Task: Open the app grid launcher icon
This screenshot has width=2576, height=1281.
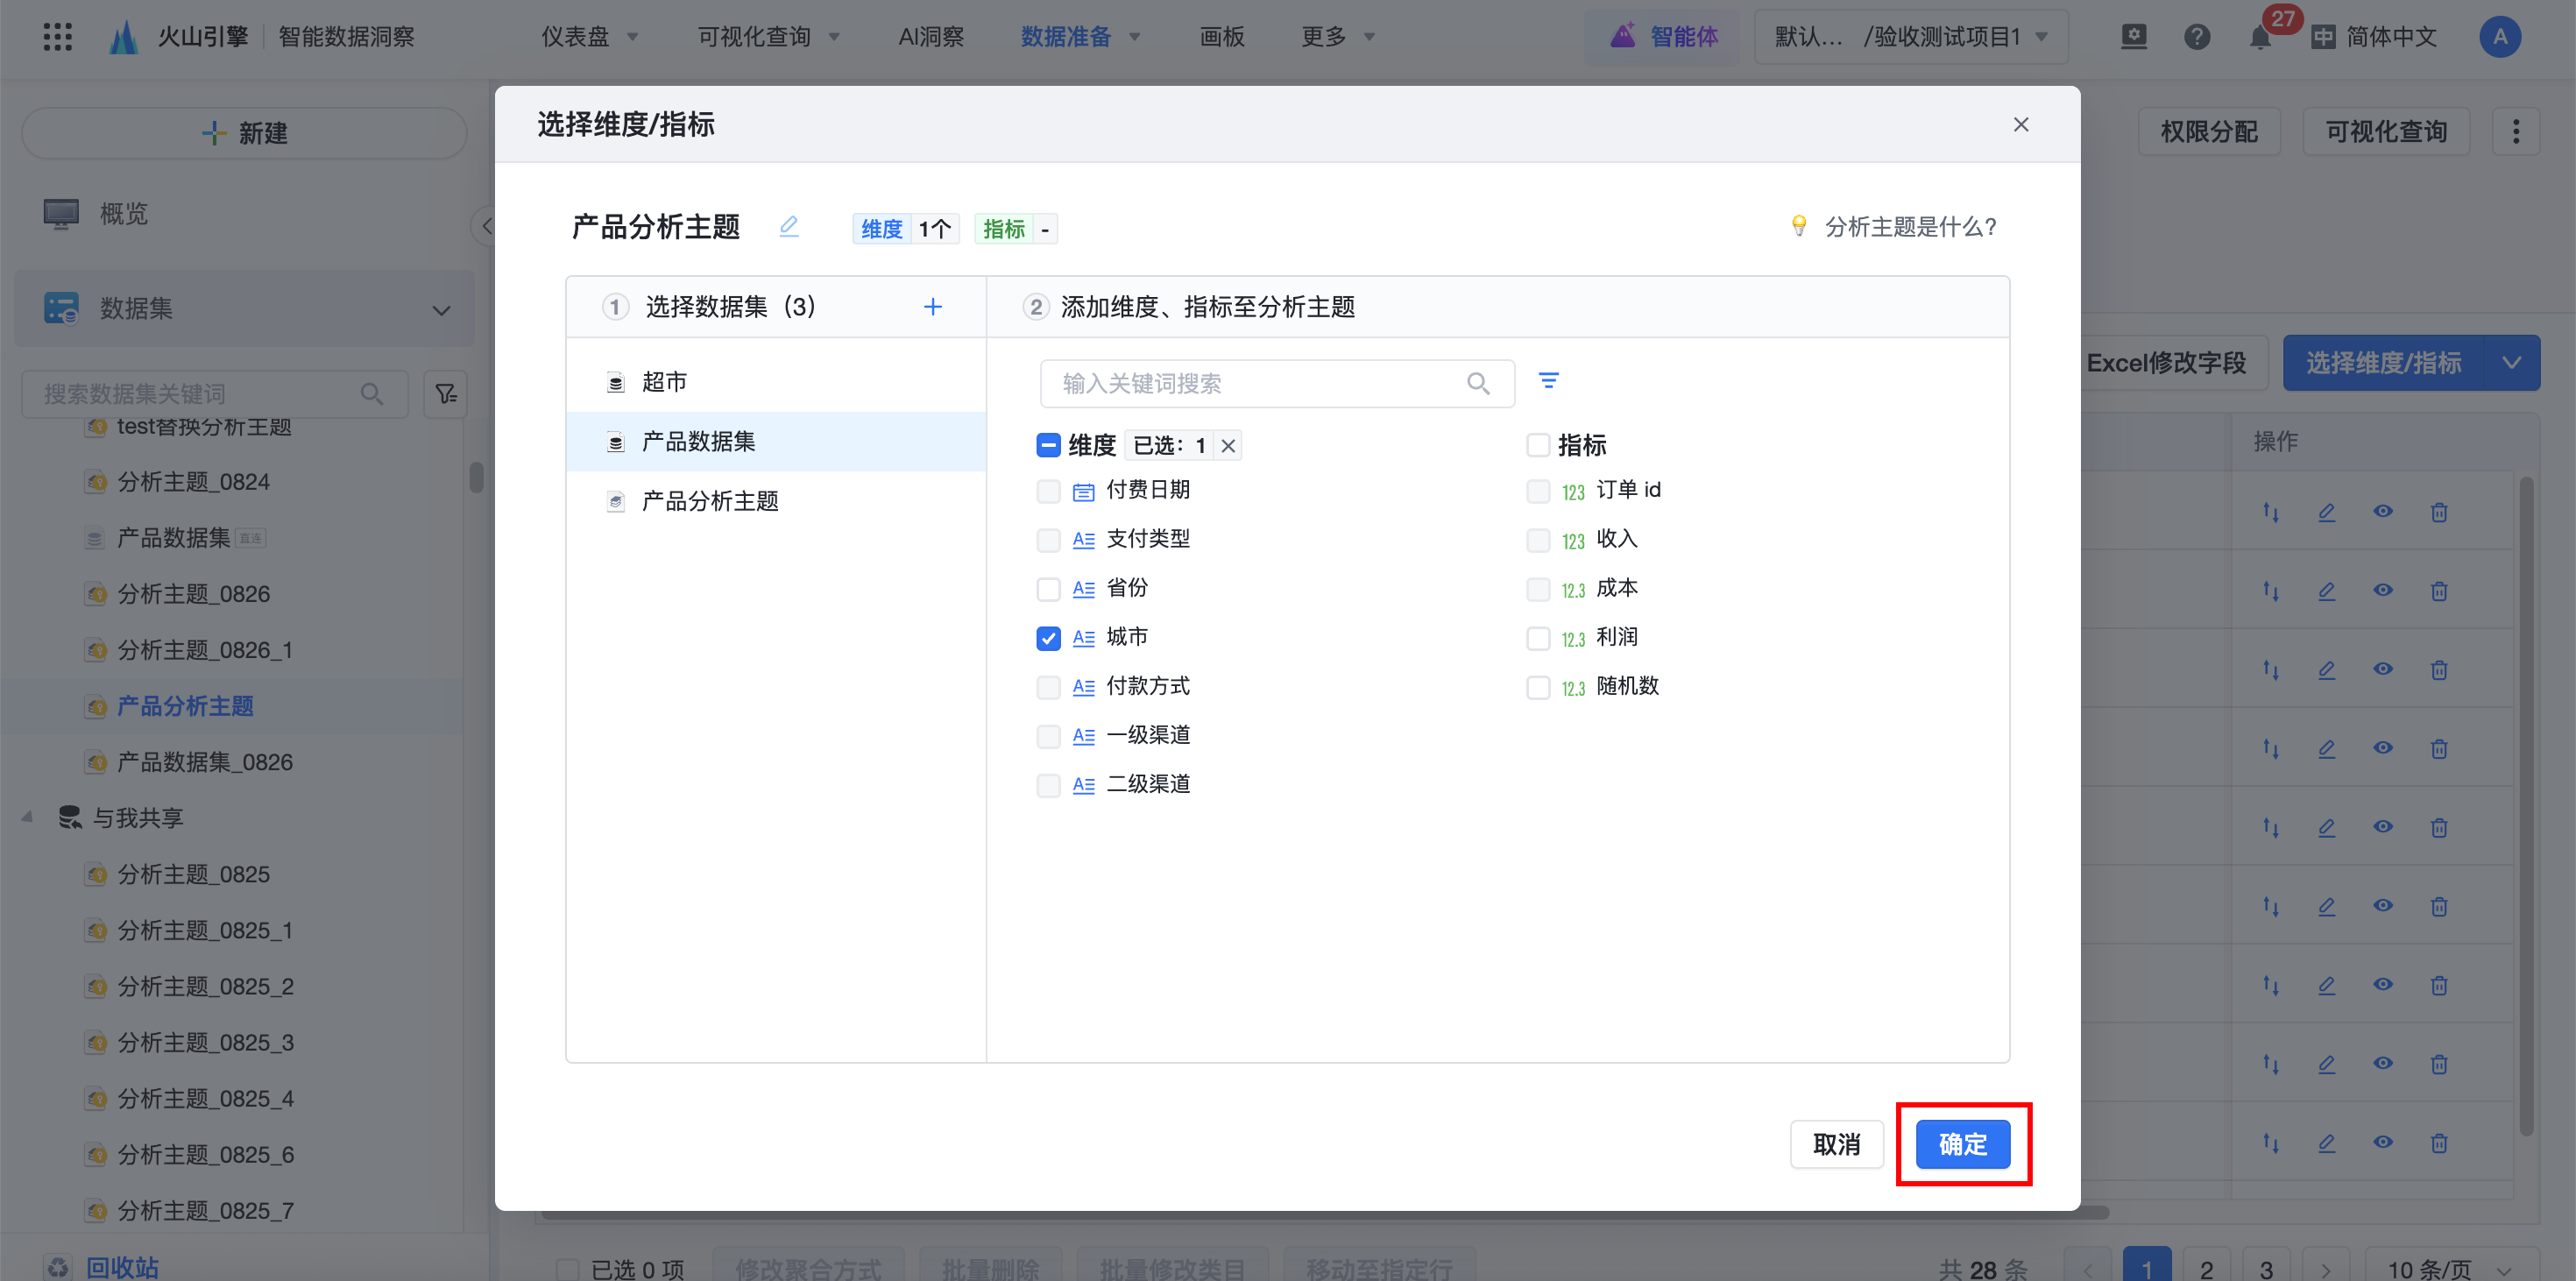Action: coord(57,37)
